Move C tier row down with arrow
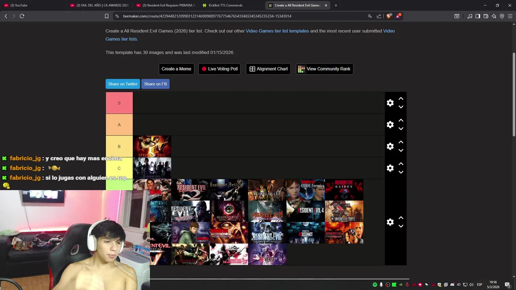The height and width of the screenshot is (290, 516). [x=401, y=172]
